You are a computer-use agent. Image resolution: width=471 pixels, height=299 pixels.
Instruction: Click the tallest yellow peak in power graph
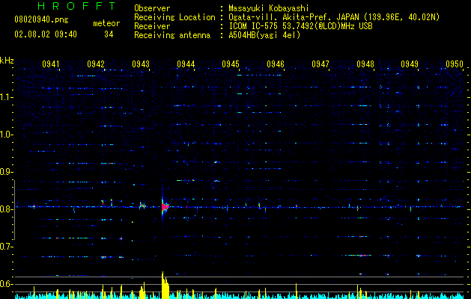(162, 285)
